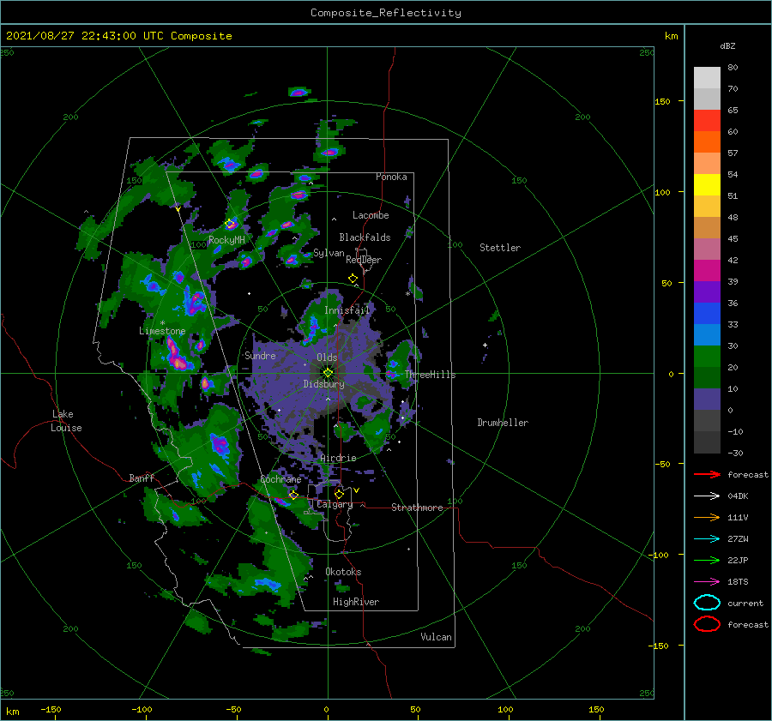Click the red forecast arrow legend icon
772x721 pixels.
(x=707, y=474)
